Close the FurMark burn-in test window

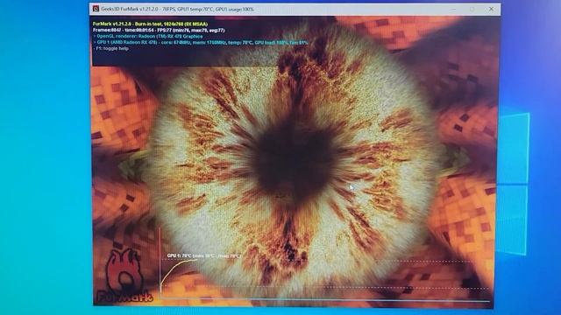pos(491,9)
